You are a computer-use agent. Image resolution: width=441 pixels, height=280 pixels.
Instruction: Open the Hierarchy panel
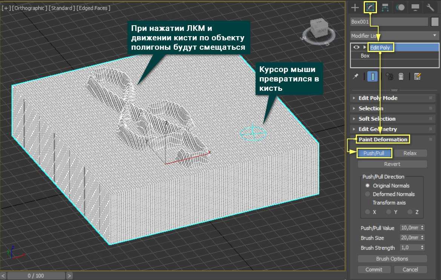point(385,7)
